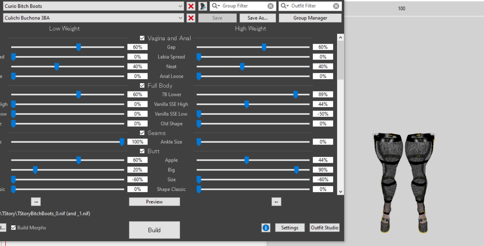Image resolution: width=484 pixels, height=246 pixels.
Task: Open Settings
Action: 290,228
